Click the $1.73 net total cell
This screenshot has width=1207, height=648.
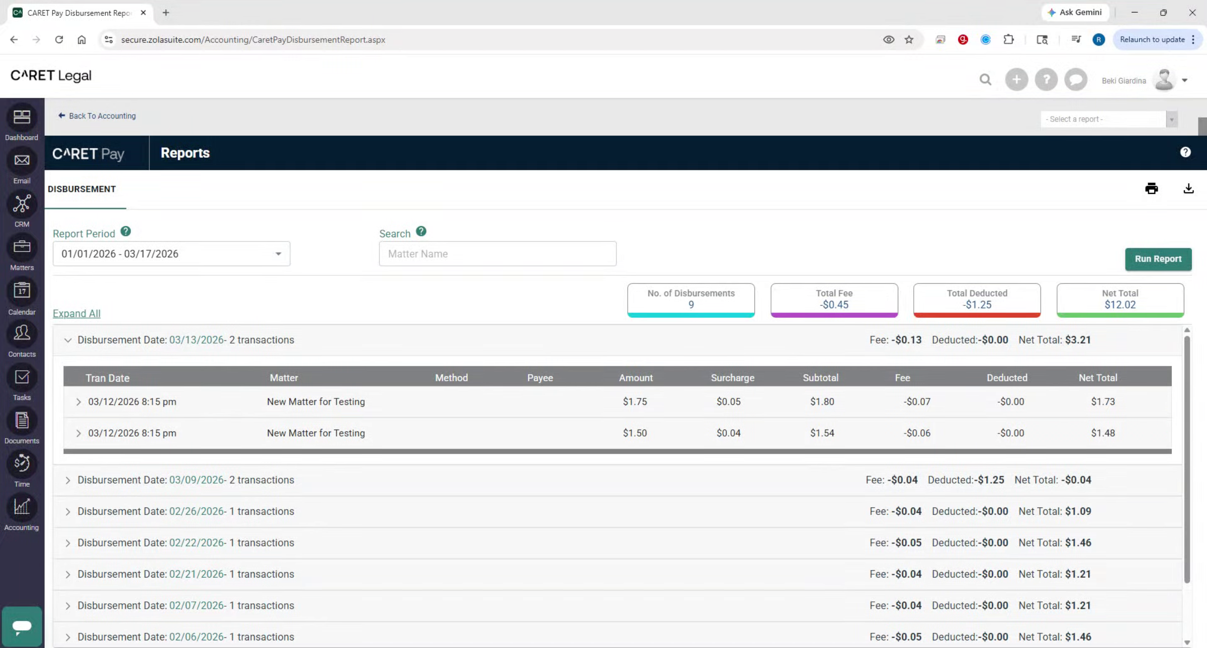pyautogui.click(x=1103, y=402)
